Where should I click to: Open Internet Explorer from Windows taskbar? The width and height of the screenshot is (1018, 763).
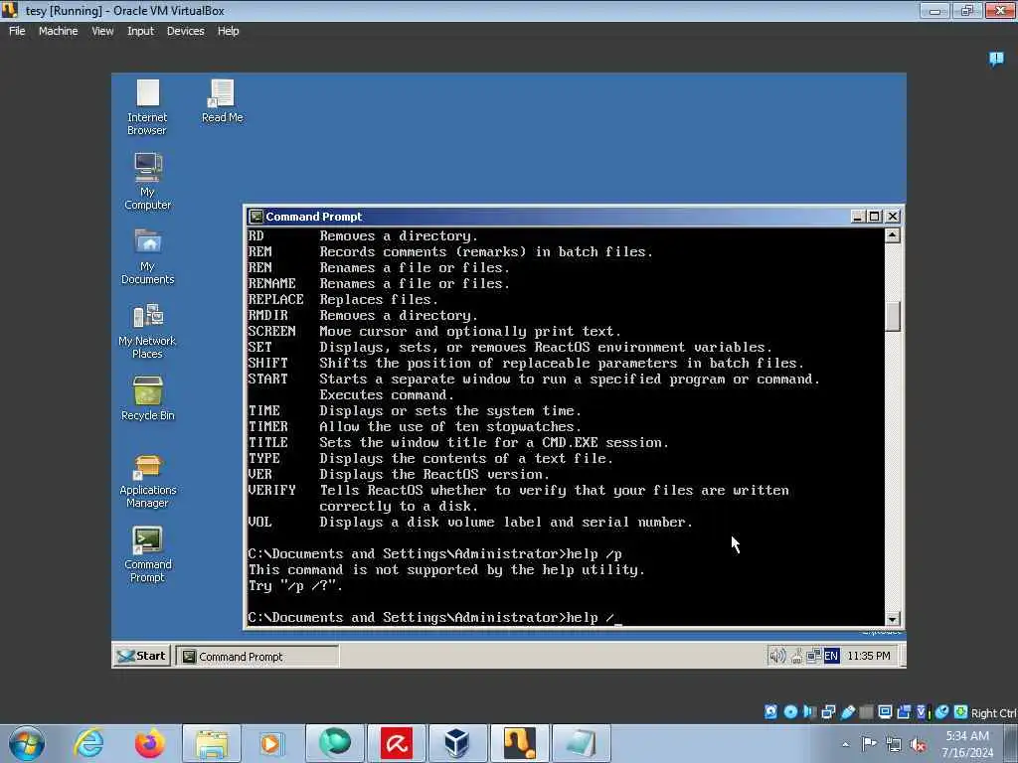(x=88, y=743)
